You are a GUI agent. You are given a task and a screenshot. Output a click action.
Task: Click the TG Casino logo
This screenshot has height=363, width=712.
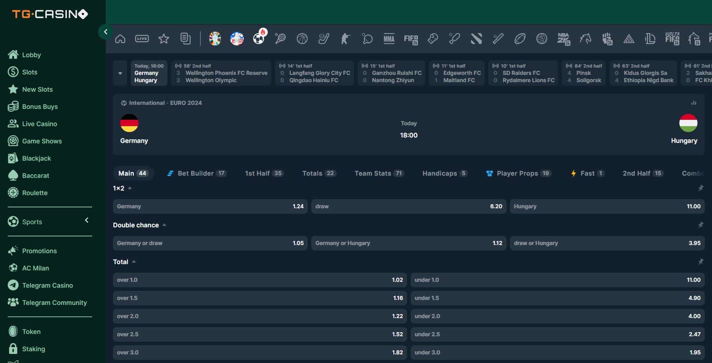click(x=50, y=14)
